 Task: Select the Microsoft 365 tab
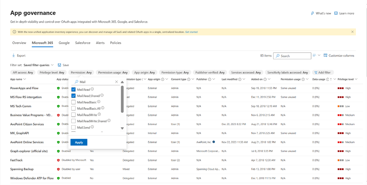[42, 43]
